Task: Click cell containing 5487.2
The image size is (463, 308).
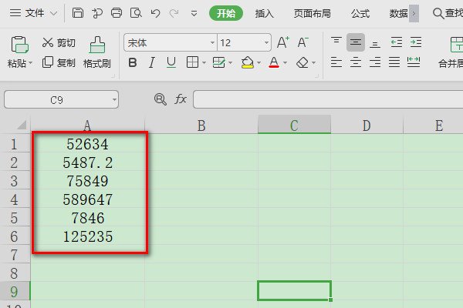Action: pyautogui.click(x=88, y=162)
